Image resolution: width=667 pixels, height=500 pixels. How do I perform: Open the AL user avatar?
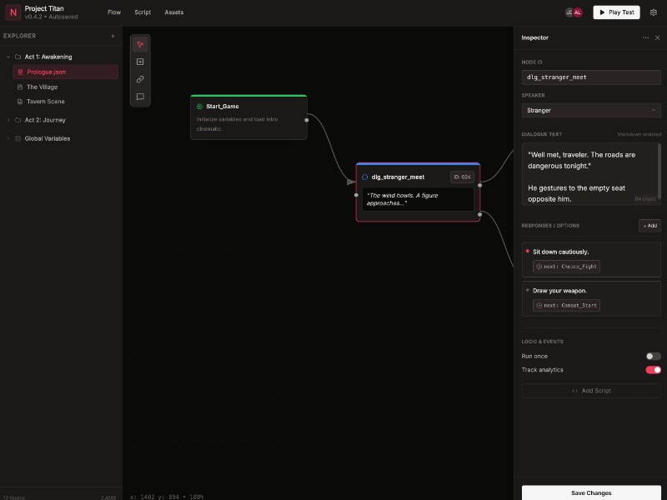coord(579,12)
